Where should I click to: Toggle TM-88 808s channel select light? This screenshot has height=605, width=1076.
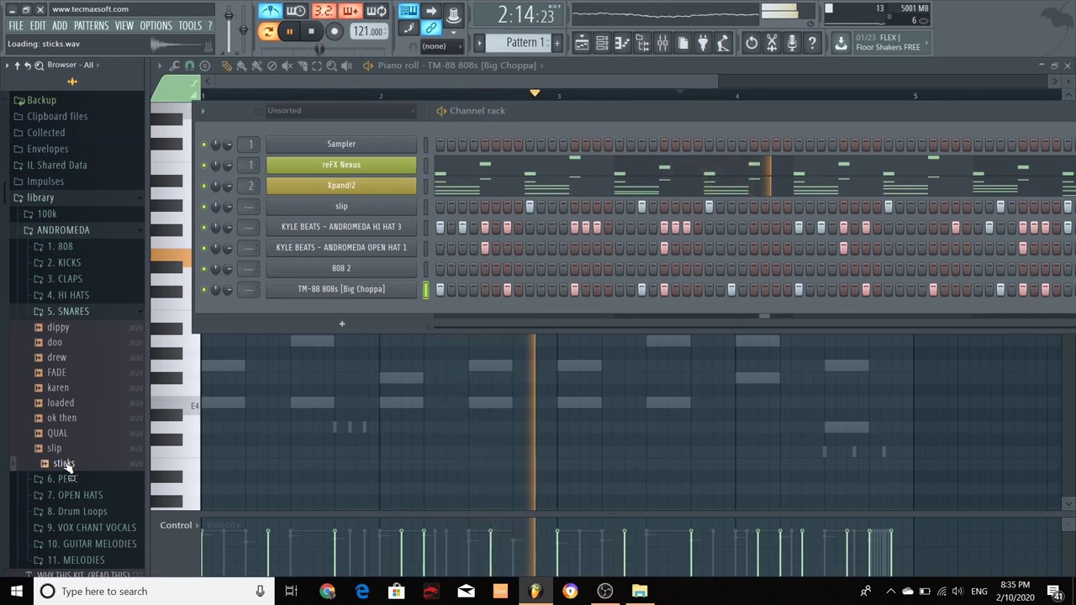click(425, 290)
